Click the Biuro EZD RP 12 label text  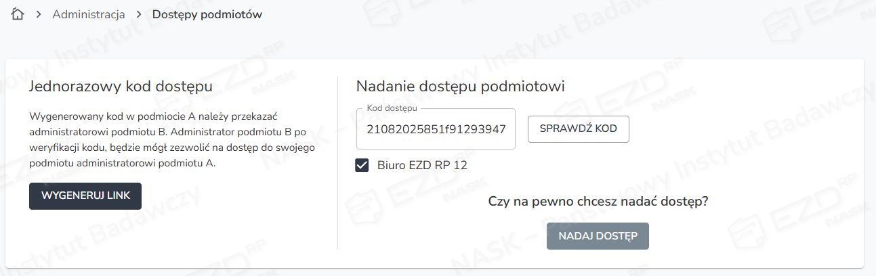tap(422, 165)
